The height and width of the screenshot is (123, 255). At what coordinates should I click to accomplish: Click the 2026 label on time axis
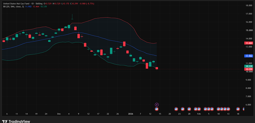point(130,114)
